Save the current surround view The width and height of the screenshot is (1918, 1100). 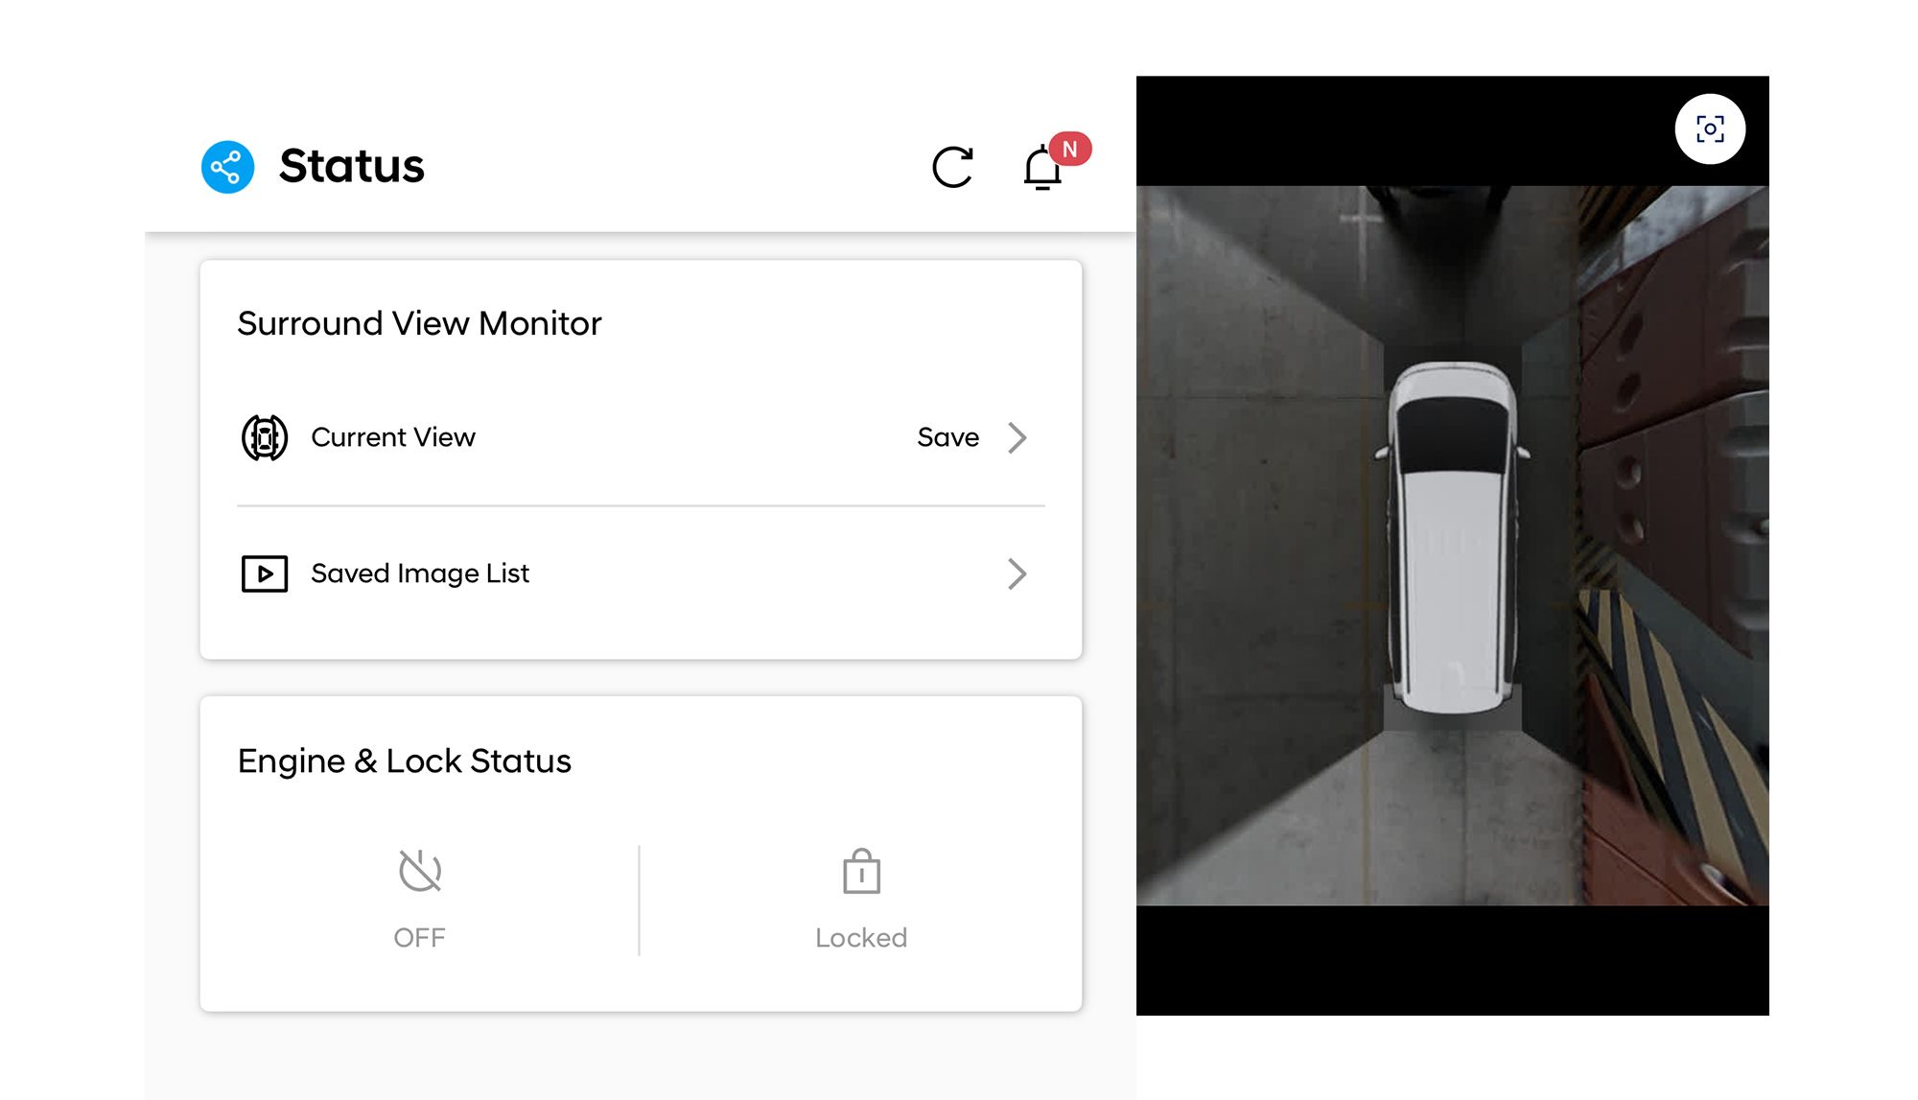point(947,437)
